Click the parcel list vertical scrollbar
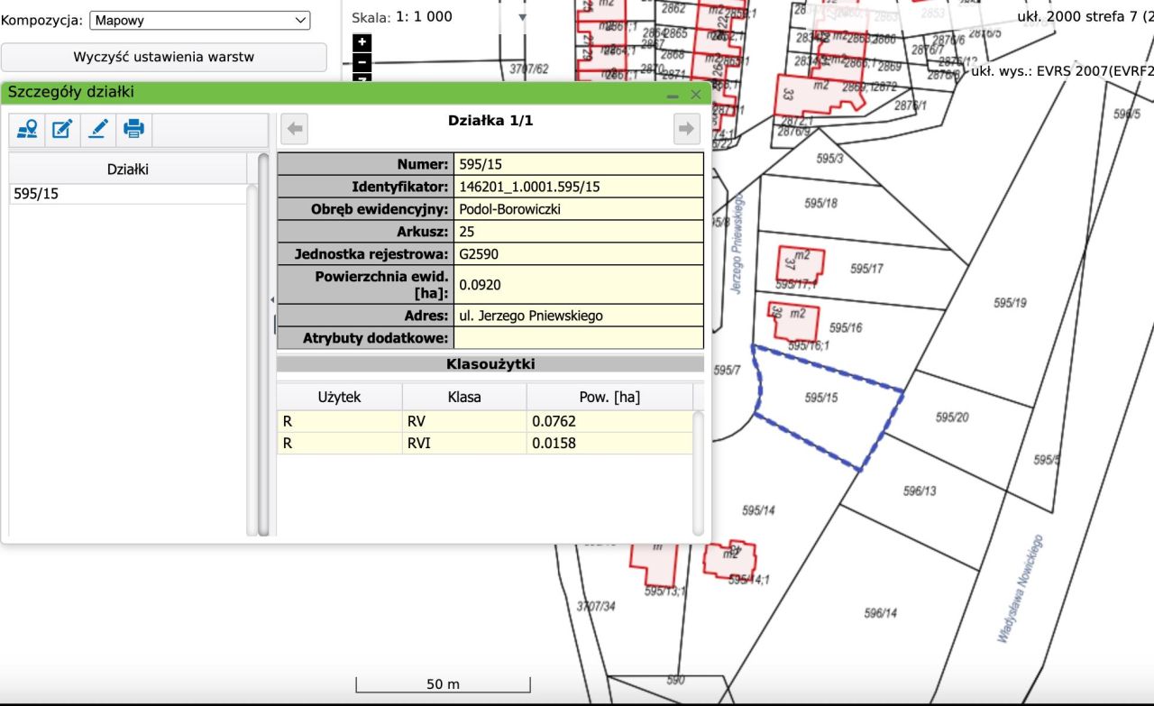1154x706 pixels. click(263, 343)
